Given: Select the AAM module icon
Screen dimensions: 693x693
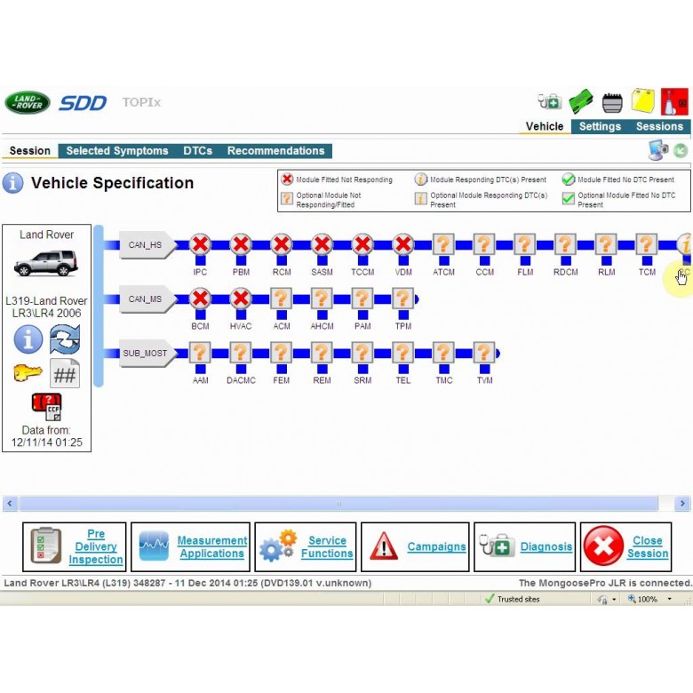Looking at the screenshot, I should point(200,353).
